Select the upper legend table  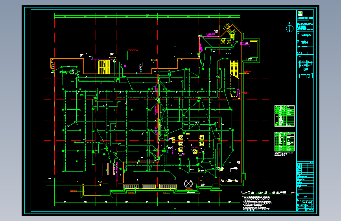284,116
